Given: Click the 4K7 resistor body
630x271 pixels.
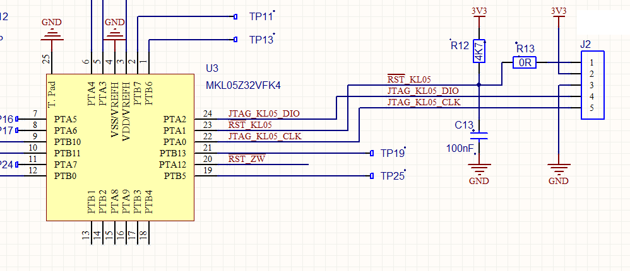Looking at the screenshot, I should point(479,51).
